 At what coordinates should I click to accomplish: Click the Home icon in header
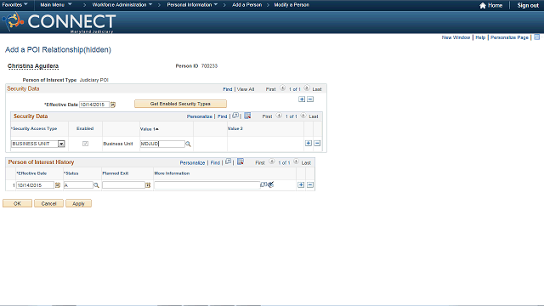click(x=482, y=6)
